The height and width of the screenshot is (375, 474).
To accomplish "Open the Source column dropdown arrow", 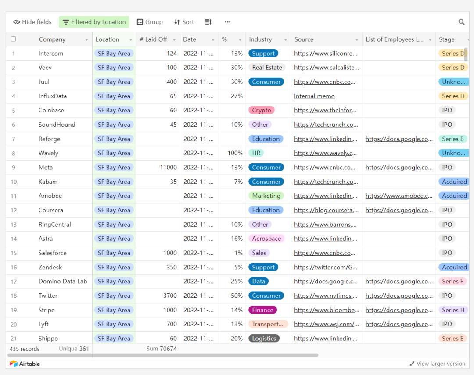I will [x=357, y=39].
